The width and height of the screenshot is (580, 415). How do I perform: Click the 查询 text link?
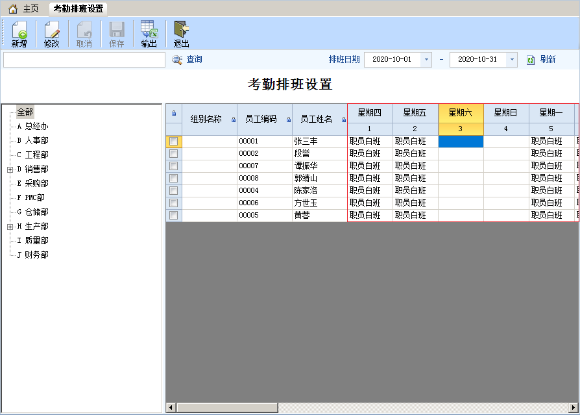pos(194,60)
